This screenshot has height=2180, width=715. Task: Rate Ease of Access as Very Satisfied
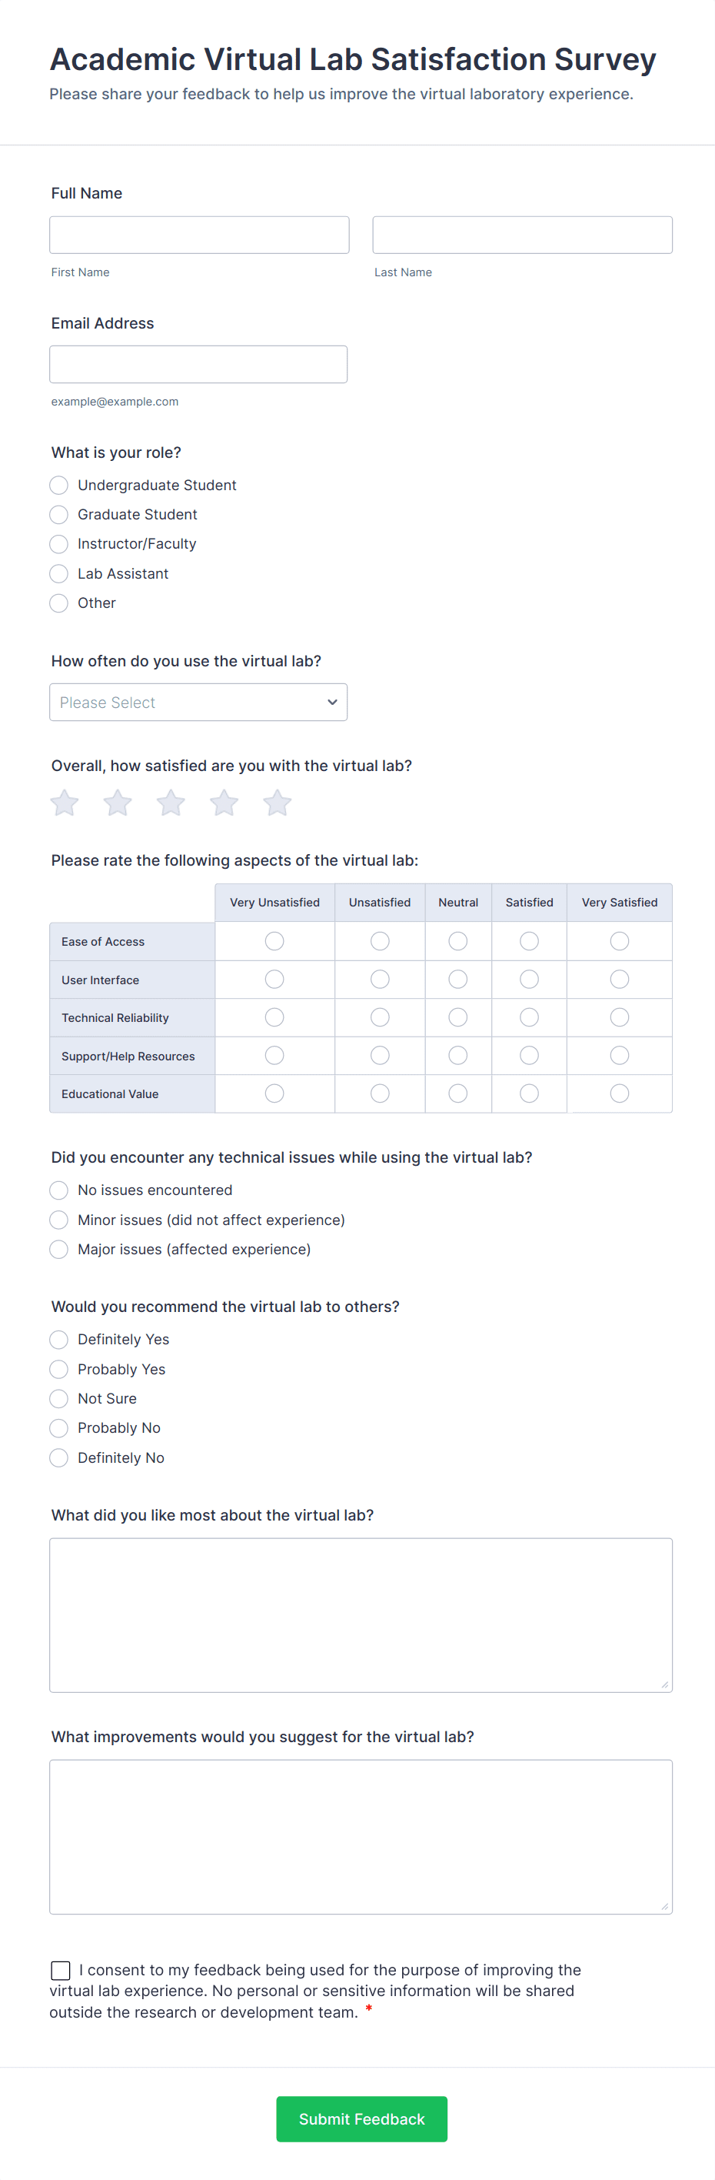(x=620, y=940)
